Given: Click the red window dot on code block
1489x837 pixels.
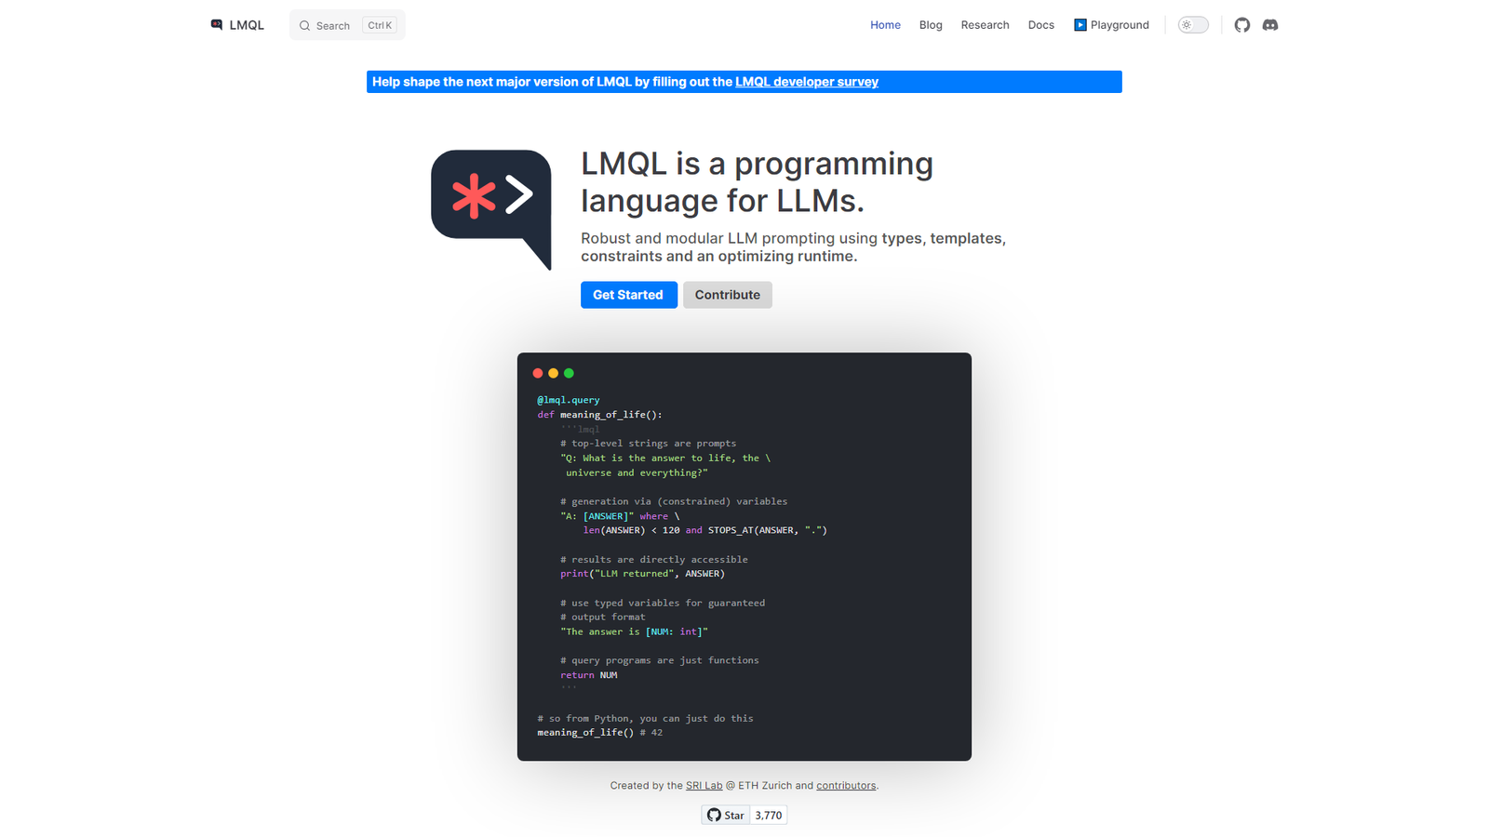Looking at the screenshot, I should click(538, 373).
